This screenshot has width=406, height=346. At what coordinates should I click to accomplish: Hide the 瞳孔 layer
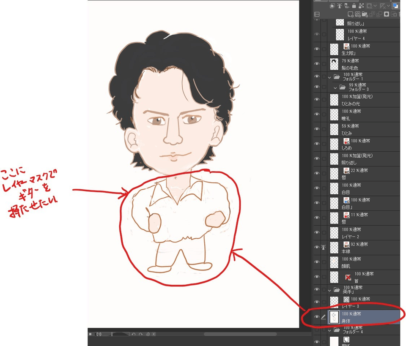(x=317, y=114)
